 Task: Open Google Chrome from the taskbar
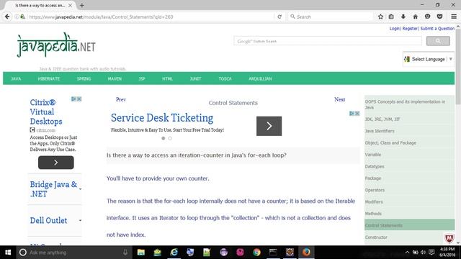[256, 253]
